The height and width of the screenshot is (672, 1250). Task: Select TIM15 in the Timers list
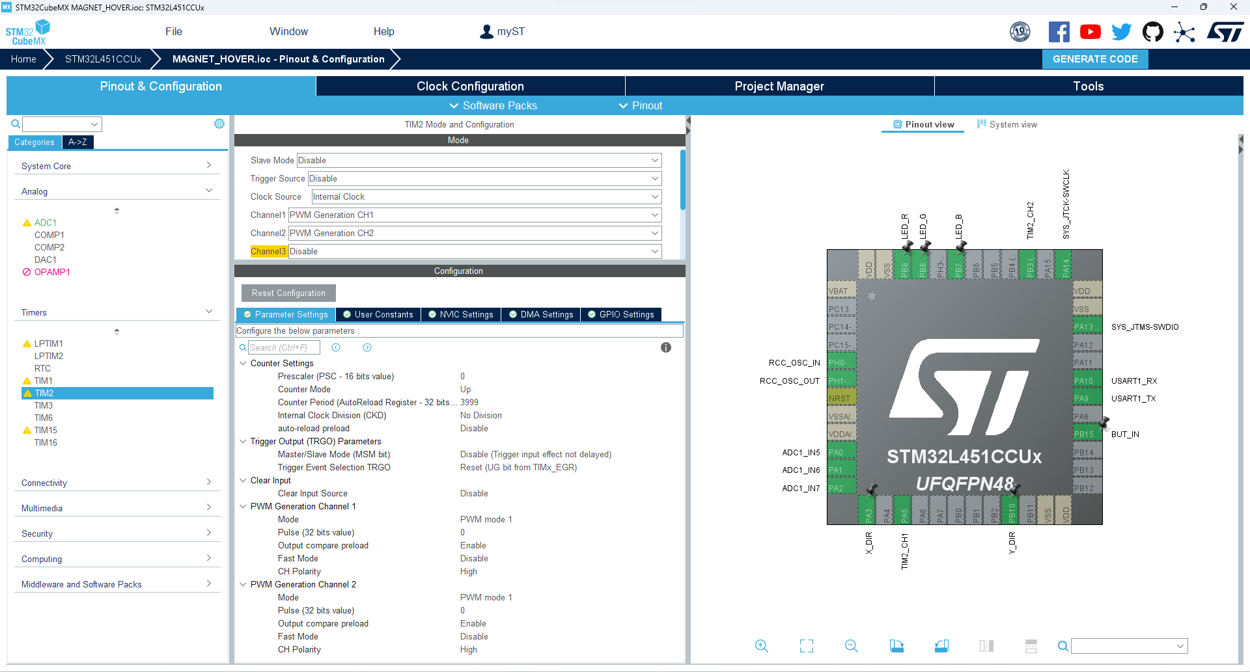pos(46,430)
